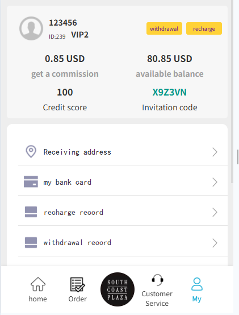Open Customer Service headset icon
This screenshot has height=315, width=239.
157,280
